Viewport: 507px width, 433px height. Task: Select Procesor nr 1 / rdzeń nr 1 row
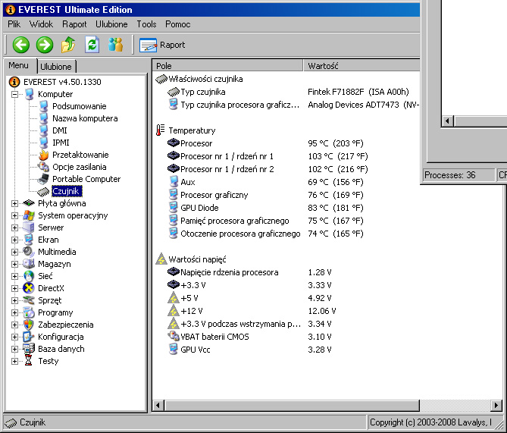[268, 156]
